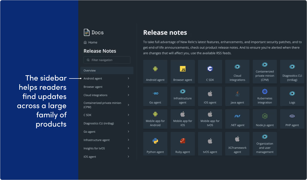Open the .NET agent tile icon
Image resolution: width=307 pixels, height=180 pixels.
coord(237,116)
